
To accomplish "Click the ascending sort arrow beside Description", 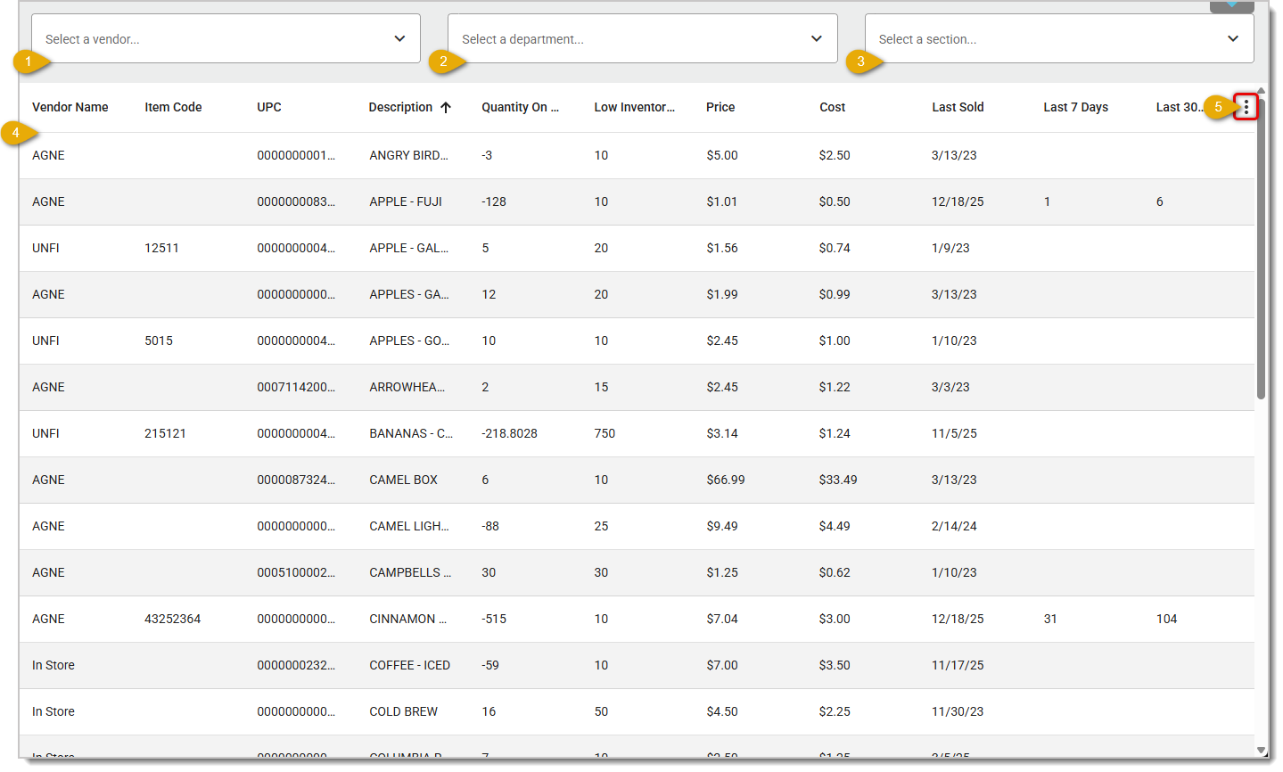I will pyautogui.click(x=446, y=107).
